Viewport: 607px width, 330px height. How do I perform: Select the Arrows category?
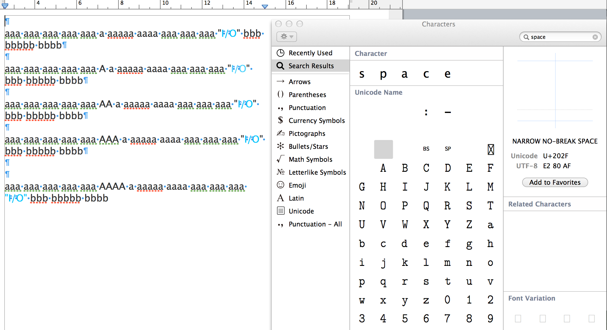pyautogui.click(x=299, y=82)
